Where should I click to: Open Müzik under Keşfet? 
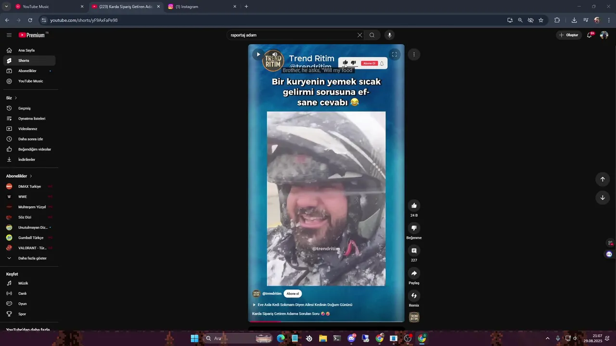pyautogui.click(x=29, y=284)
